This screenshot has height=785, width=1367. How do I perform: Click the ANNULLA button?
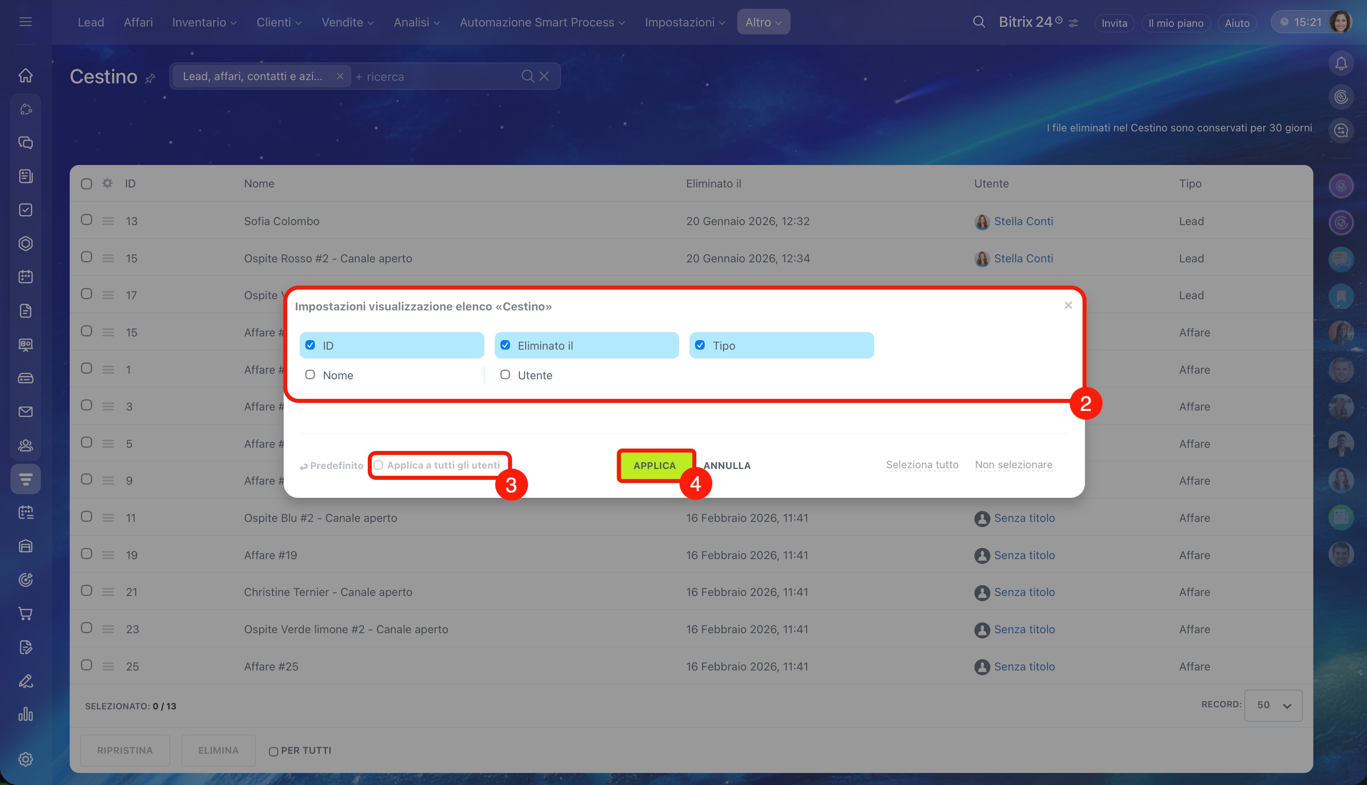tap(727, 465)
